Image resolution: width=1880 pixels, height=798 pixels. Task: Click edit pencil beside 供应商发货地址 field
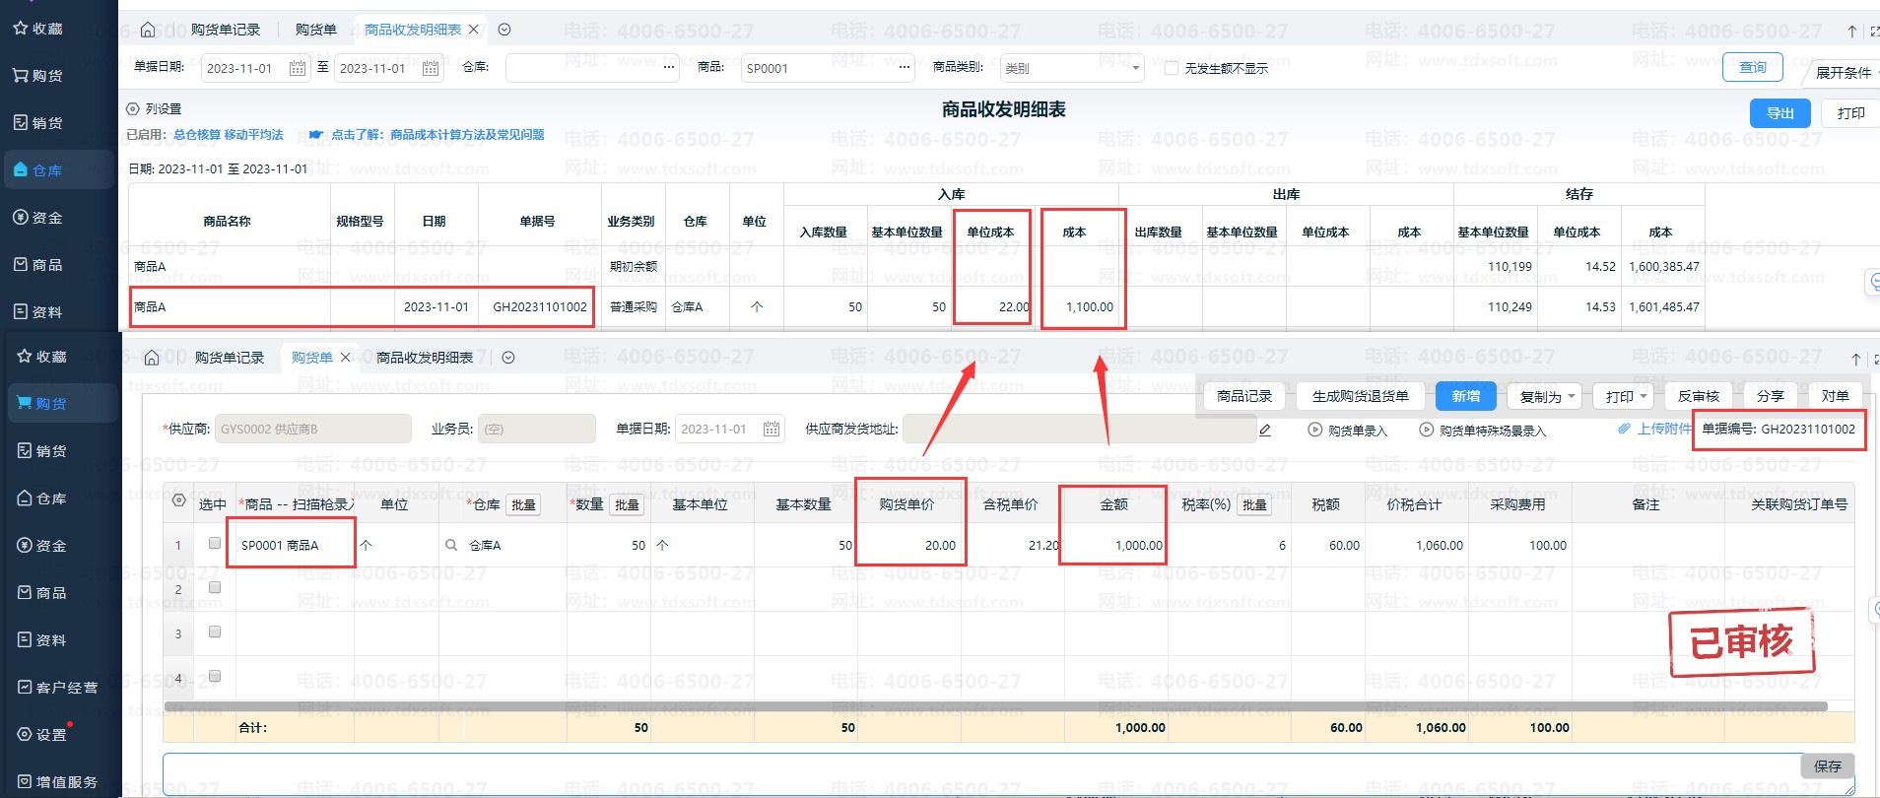pos(1265,430)
